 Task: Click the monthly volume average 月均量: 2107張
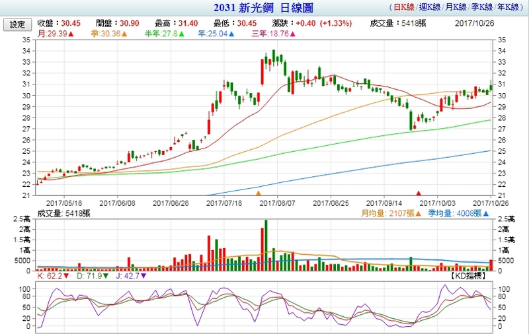[x=391, y=213]
